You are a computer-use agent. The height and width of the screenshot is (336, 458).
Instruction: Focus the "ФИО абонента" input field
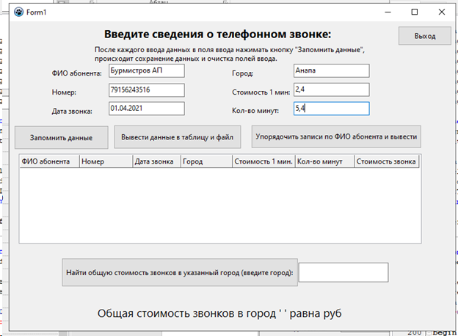[x=146, y=71]
